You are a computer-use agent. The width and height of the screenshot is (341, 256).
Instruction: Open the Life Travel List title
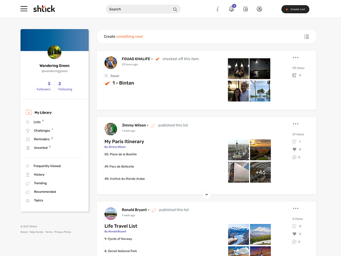pos(121,226)
